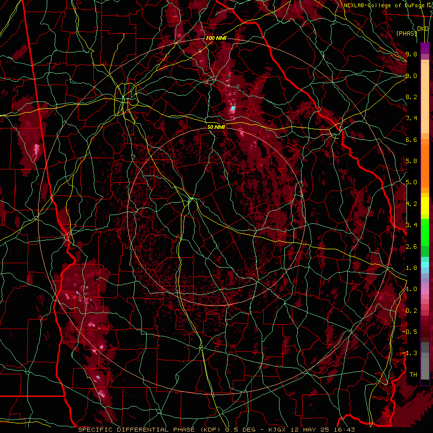The image size is (433, 433).
Task: Click the "100 NMI" range ring label
Action: point(216,38)
